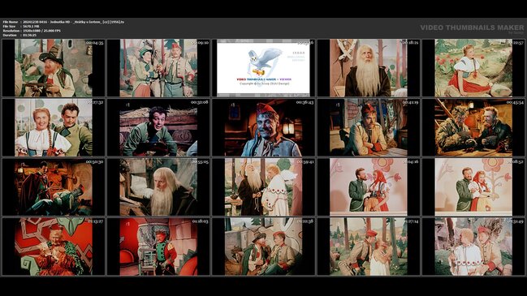
Task: Open the thumbnail stamped 00:41:19
Action: click(x=369, y=127)
